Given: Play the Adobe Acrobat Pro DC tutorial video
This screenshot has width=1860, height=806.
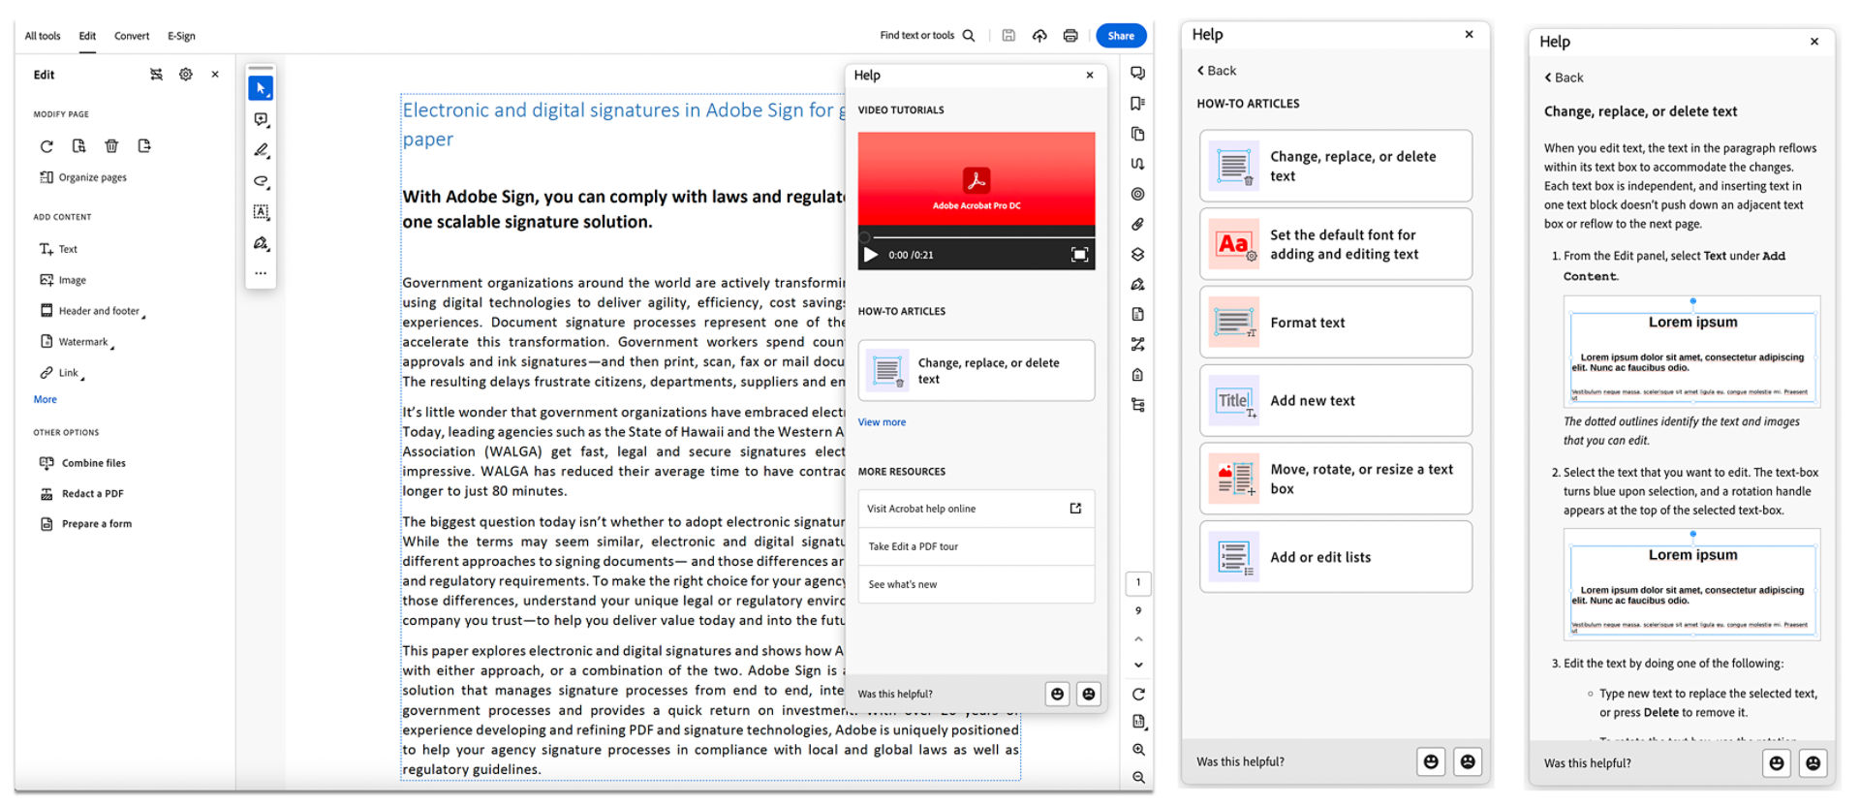Looking at the screenshot, I should click(x=871, y=255).
